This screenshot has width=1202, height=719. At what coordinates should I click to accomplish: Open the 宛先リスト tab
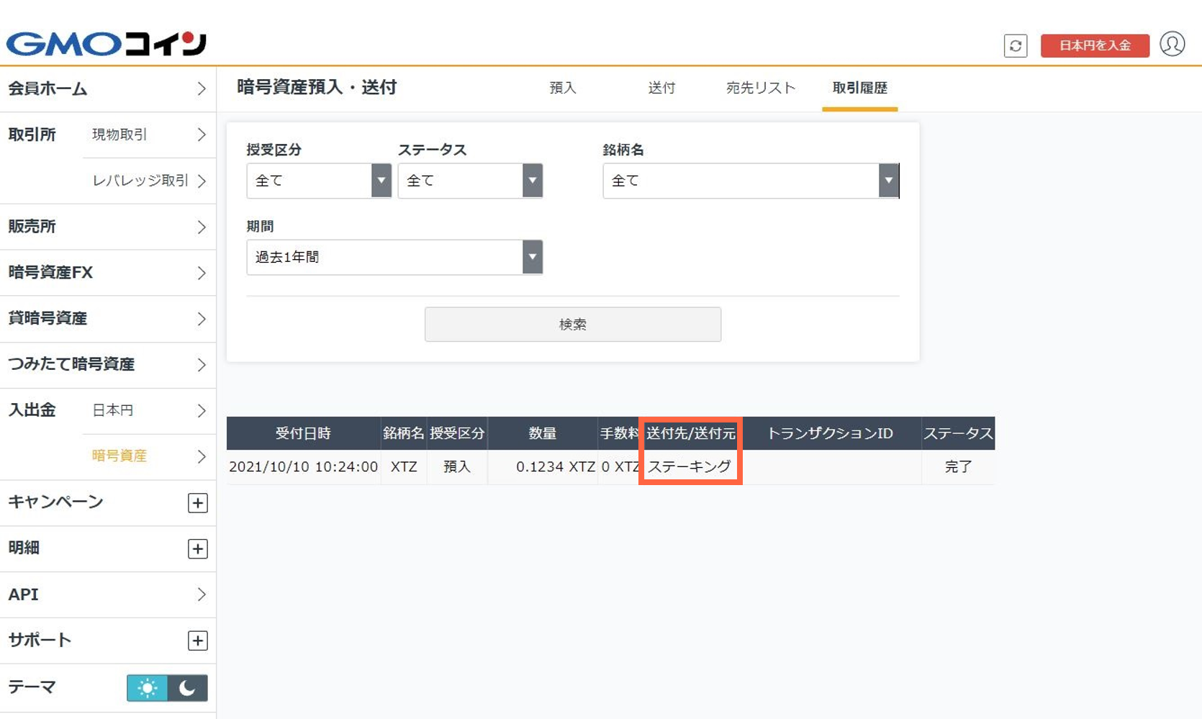[760, 88]
